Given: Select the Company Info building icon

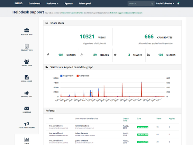Looking at the screenshot, I should tap(27, 46).
